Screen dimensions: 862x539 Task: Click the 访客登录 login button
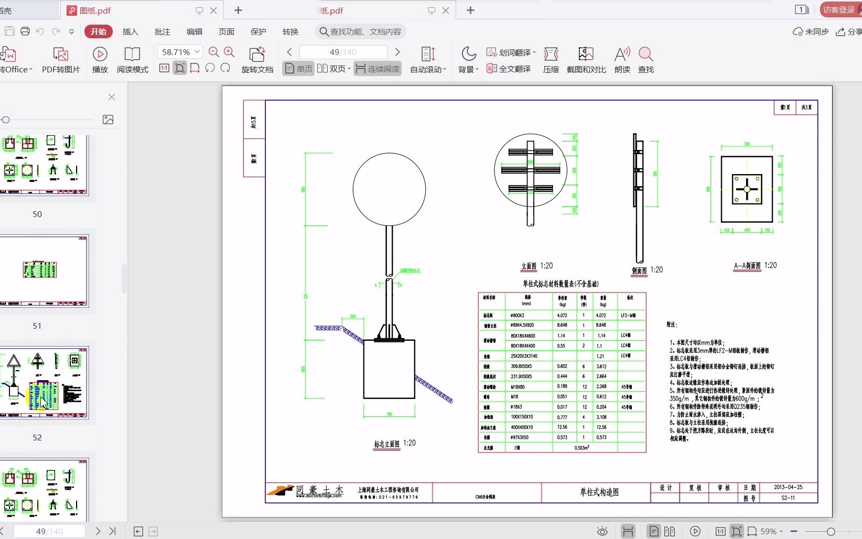[838, 9]
